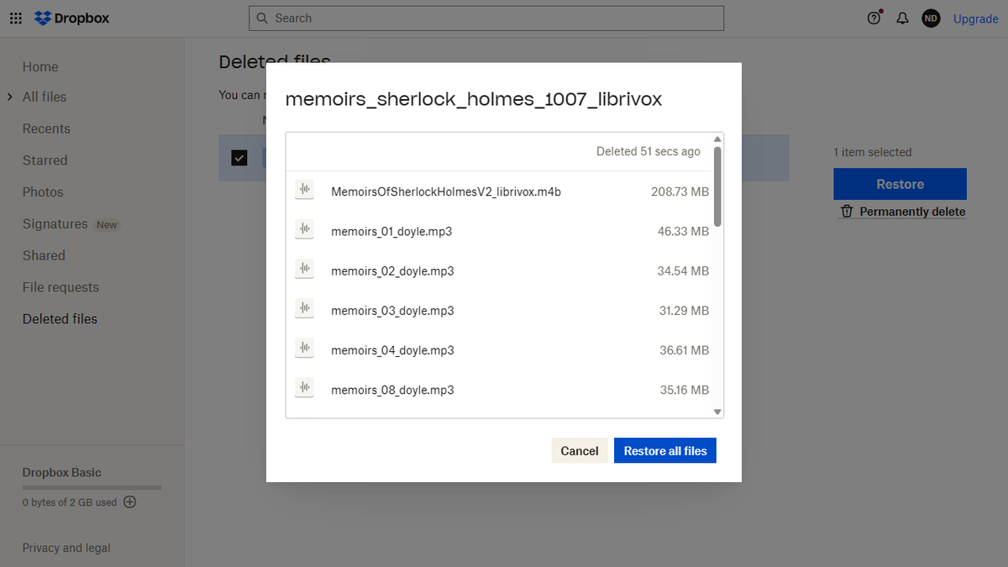The height and width of the screenshot is (567, 1008).
Task: Click the dialog scrollbar down arrow
Action: click(717, 411)
